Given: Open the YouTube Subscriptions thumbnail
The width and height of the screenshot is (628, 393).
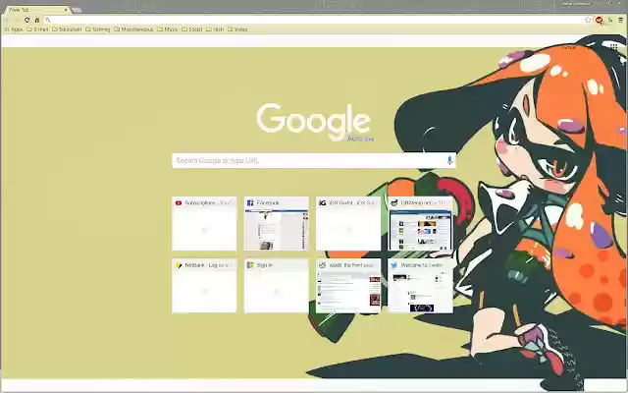Looking at the screenshot, I should (x=204, y=224).
